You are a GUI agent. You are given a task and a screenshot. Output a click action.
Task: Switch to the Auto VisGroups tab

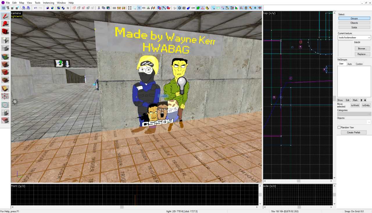(350, 64)
